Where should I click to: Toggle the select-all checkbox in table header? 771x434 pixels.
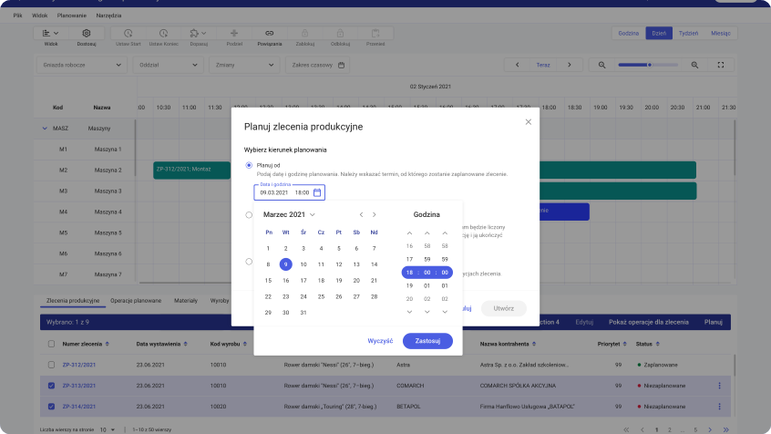click(x=51, y=344)
